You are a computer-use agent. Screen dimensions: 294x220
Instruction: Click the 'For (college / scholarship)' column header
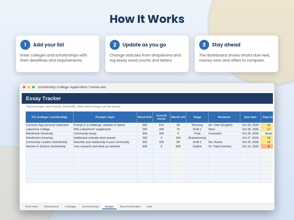49,117
